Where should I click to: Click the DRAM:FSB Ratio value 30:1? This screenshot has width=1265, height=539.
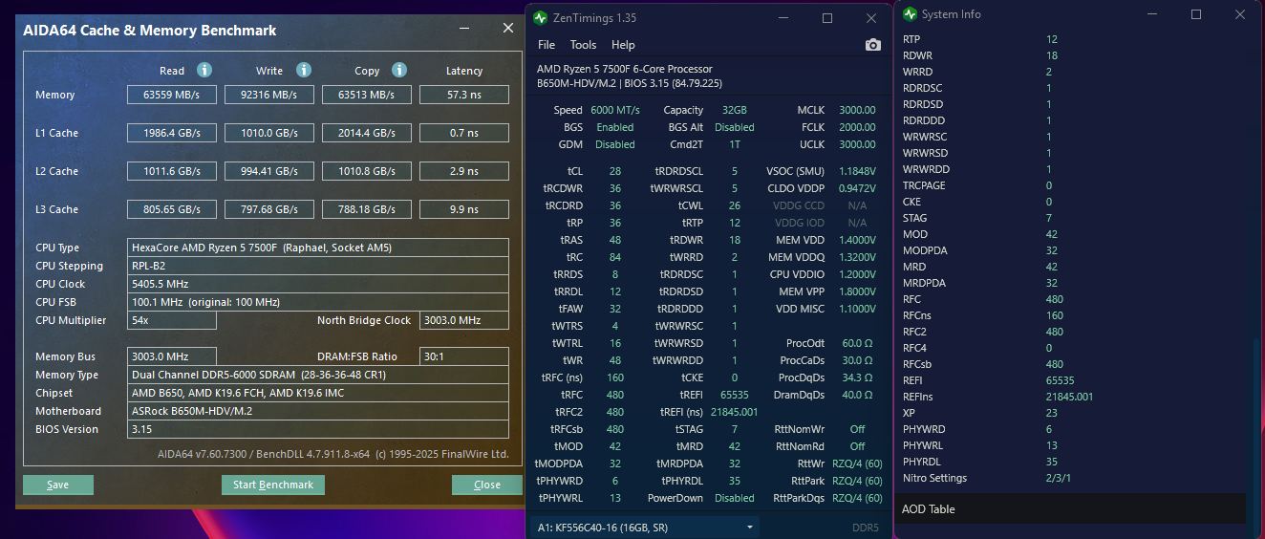click(x=464, y=356)
